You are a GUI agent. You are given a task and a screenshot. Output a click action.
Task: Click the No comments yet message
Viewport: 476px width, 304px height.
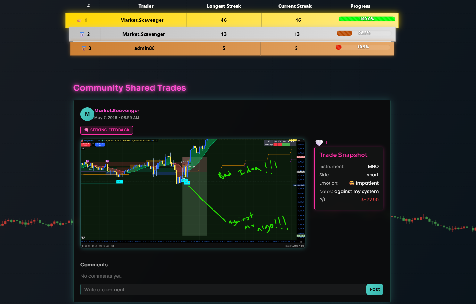pos(101,276)
